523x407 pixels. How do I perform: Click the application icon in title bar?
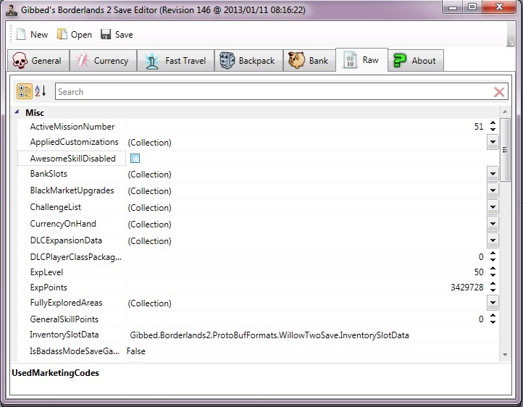point(12,10)
